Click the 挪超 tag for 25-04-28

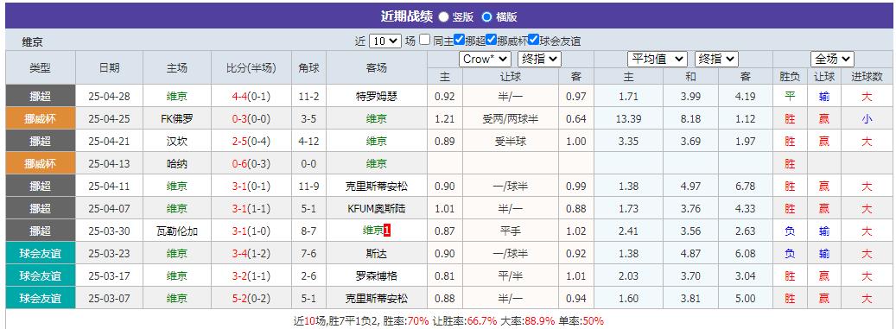40,97
